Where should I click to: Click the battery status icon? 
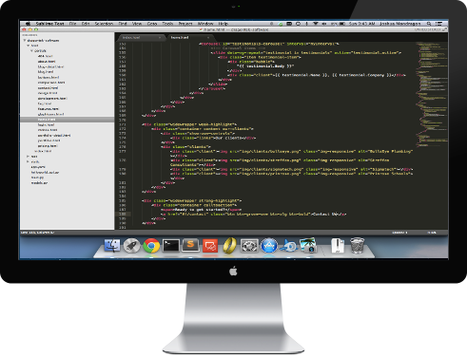coord(342,24)
